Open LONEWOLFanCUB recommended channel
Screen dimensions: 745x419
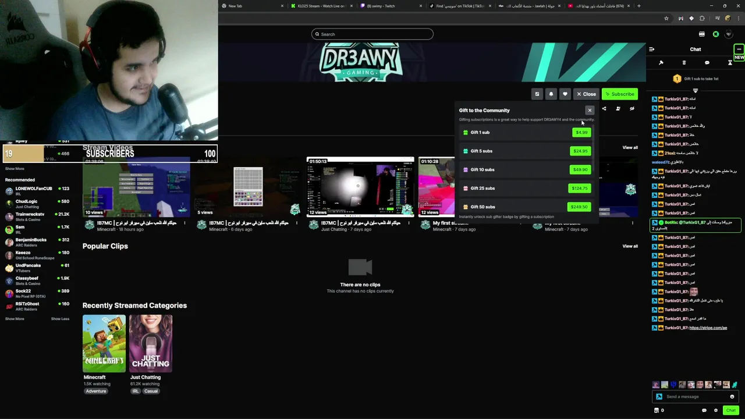click(37, 190)
